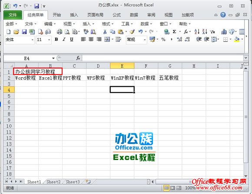Click Decrease Decimal icon
Viewport: 252px width, 194px height.
(x=187, y=39)
